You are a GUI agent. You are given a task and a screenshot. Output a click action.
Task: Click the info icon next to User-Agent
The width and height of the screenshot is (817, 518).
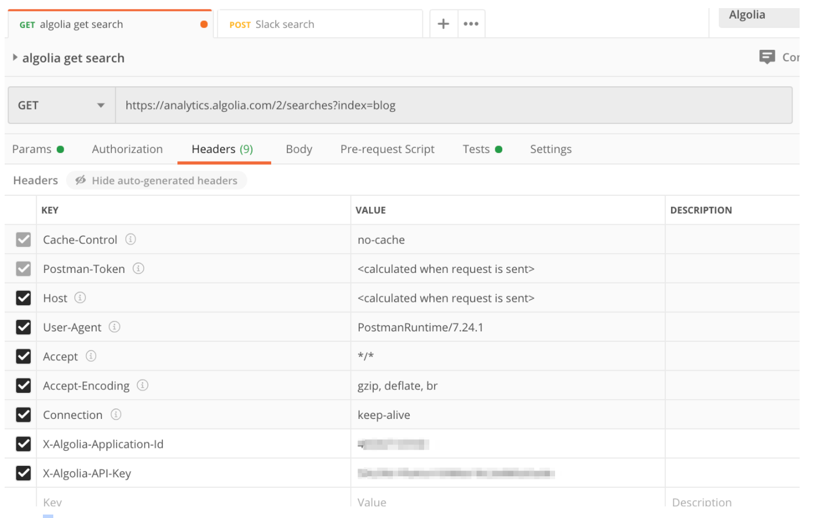(x=114, y=327)
